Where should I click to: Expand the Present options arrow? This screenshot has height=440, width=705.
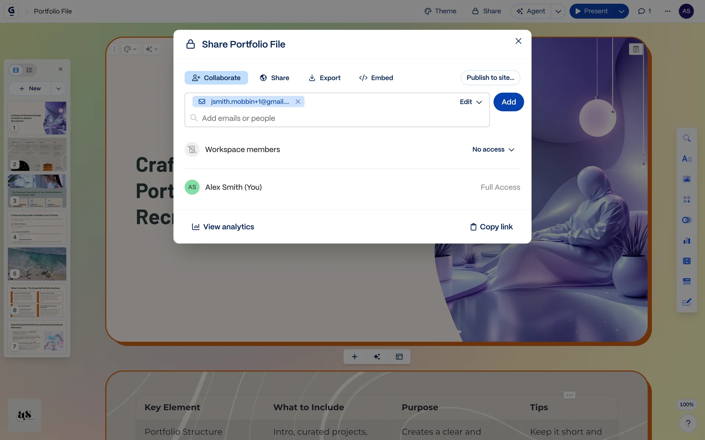pyautogui.click(x=621, y=11)
